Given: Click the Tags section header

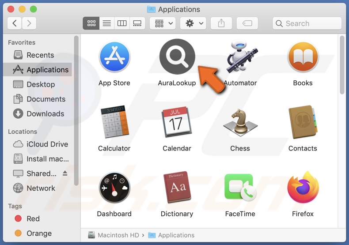Looking at the screenshot, I should (15, 206).
